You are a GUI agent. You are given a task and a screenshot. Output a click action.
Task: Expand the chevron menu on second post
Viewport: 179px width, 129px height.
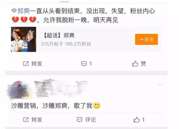click(x=160, y=85)
